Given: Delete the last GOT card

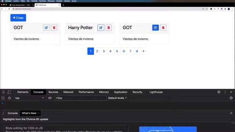Looking at the screenshot, I should point(163,28).
